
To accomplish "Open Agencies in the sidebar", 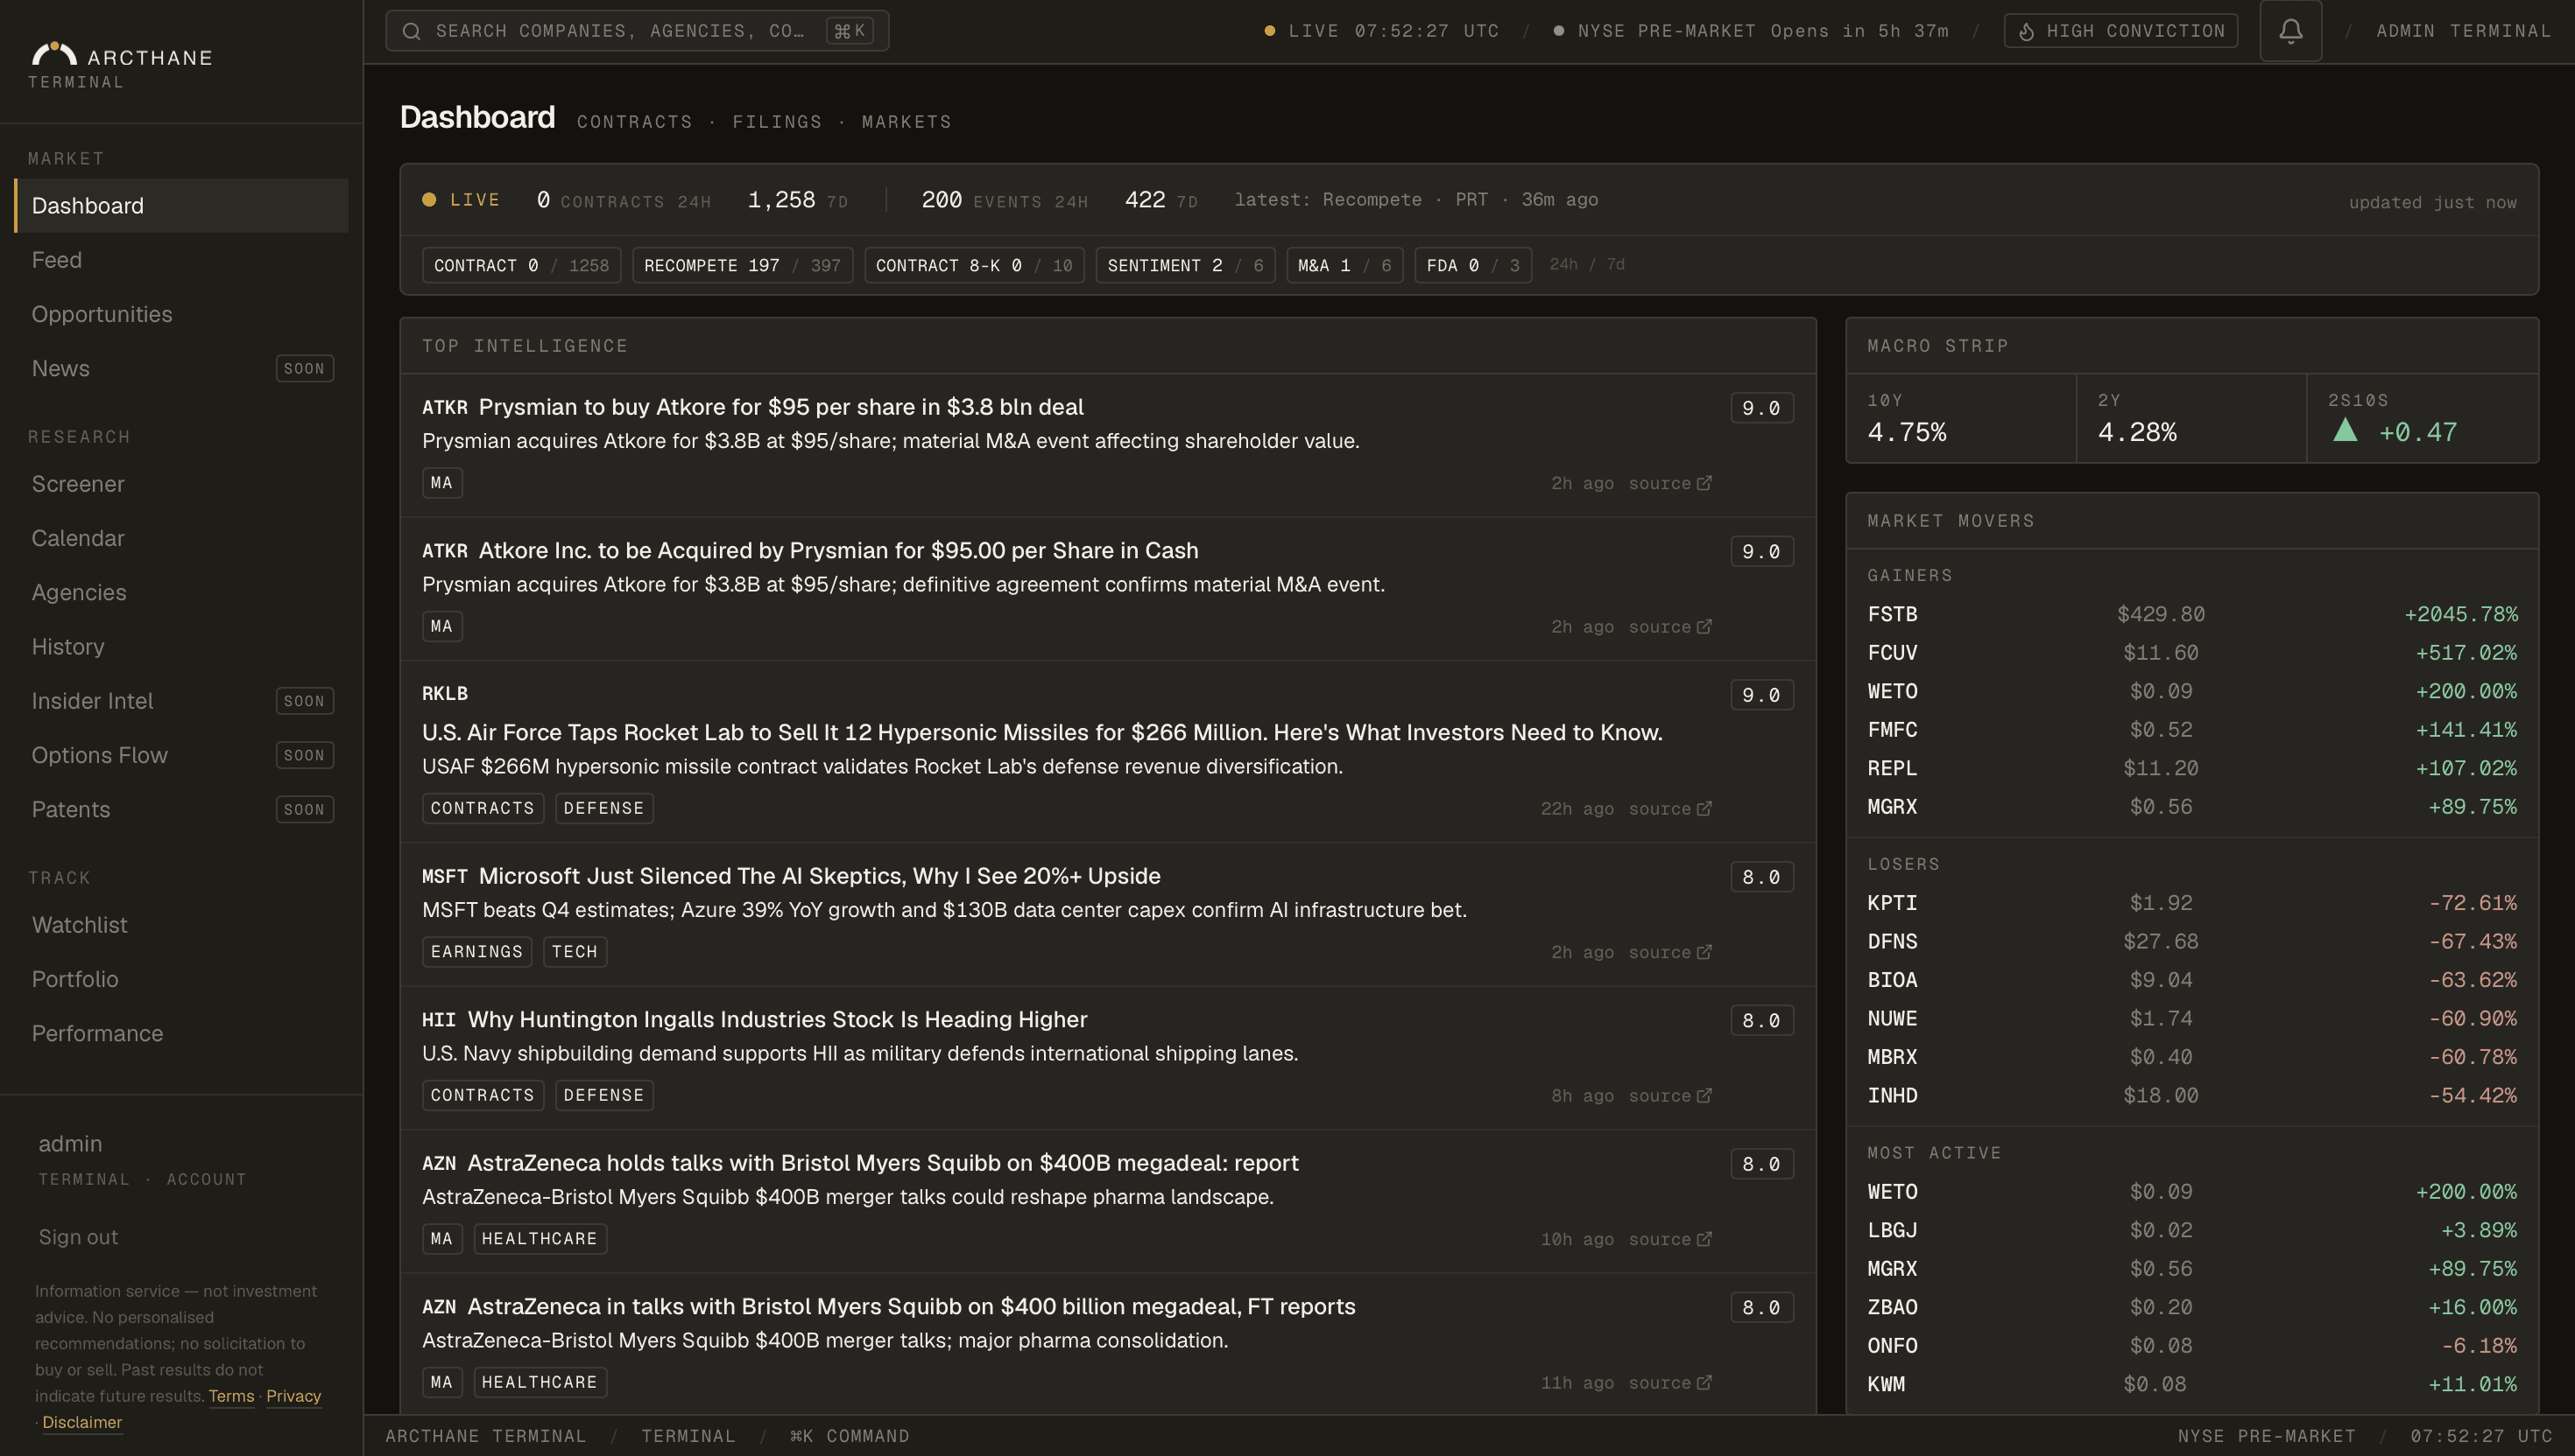I will pos(181,592).
